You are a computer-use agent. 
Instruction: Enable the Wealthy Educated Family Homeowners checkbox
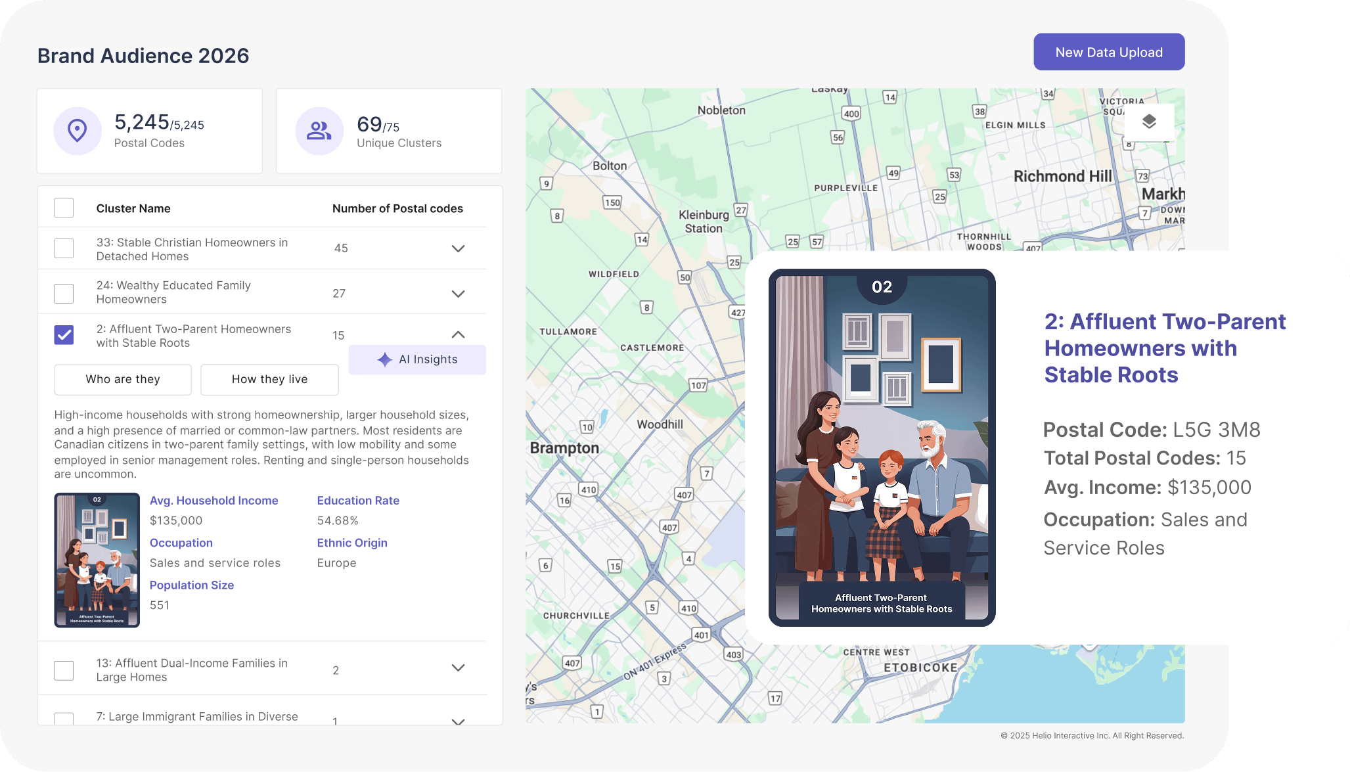64,293
